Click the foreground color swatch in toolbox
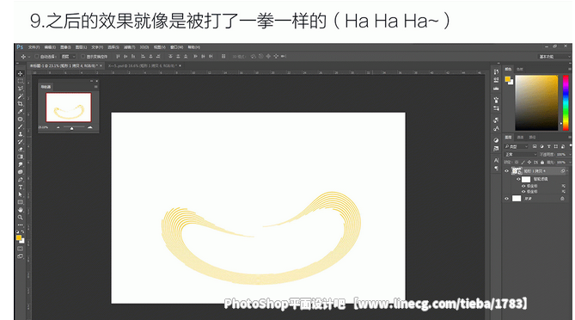The width and height of the screenshot is (575, 320). tap(19, 237)
